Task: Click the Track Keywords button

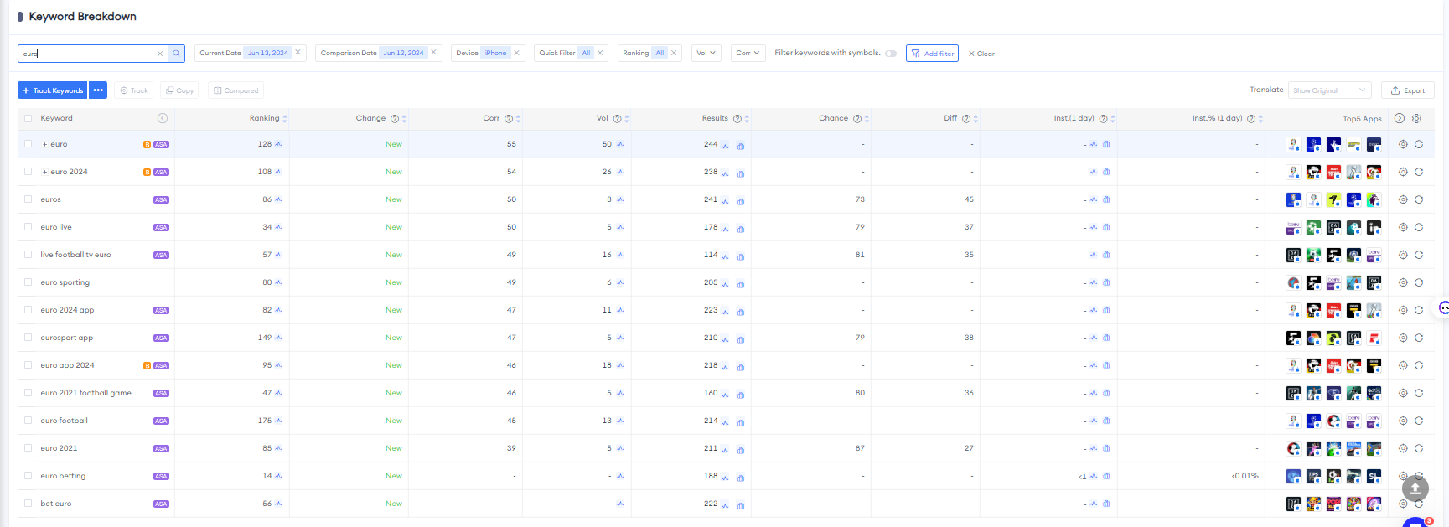Action: (53, 90)
